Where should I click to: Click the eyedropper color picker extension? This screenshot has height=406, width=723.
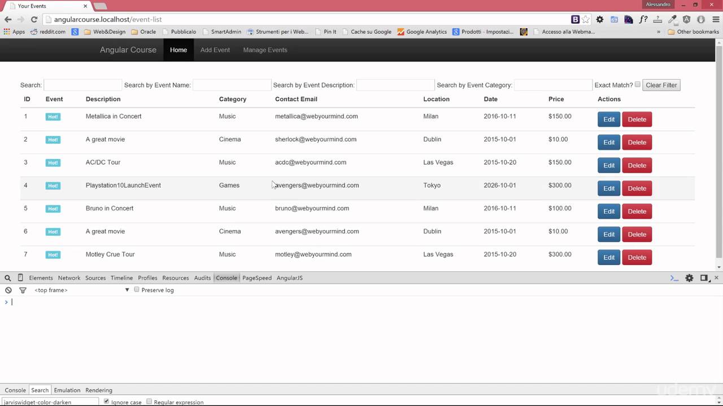(672, 19)
